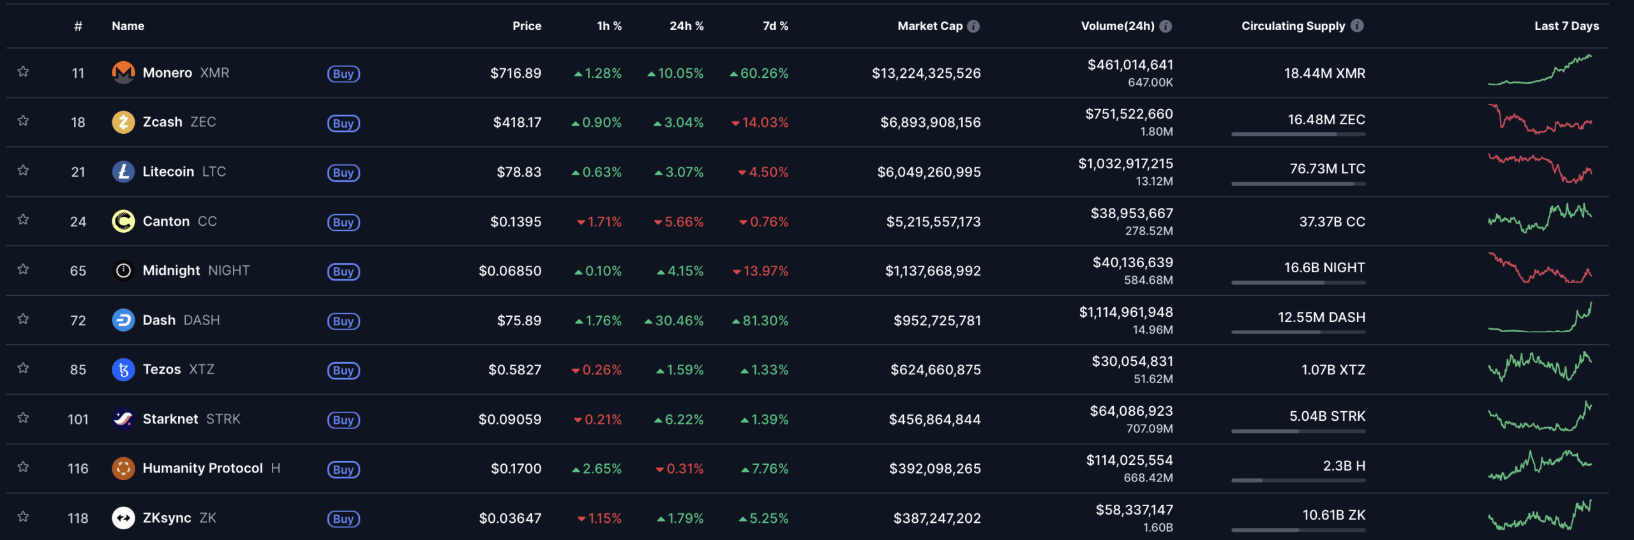Screen dimensions: 1634x540
Task: Click Litecoin volume $1,032,917,215
Action: coord(1126,164)
